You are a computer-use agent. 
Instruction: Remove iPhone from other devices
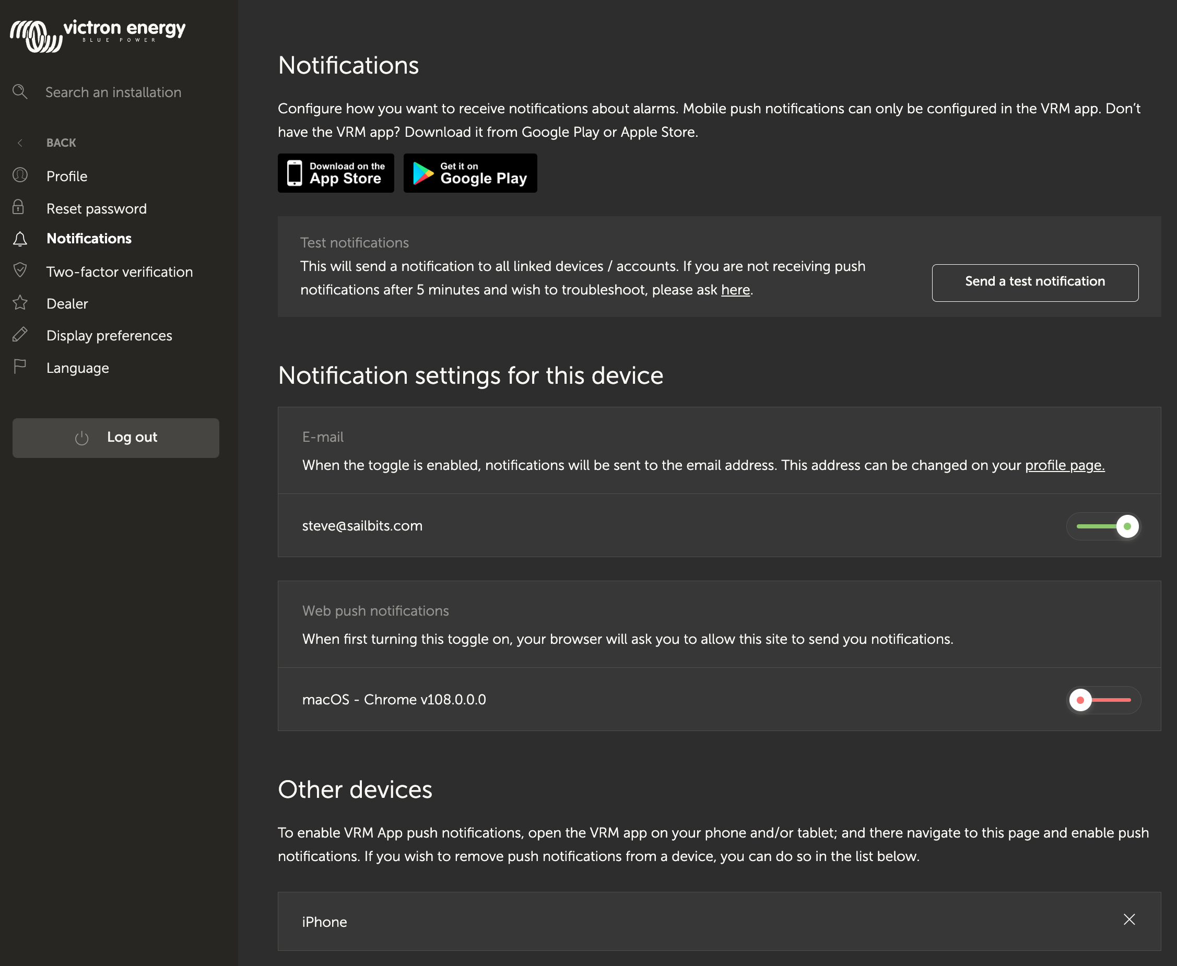pos(1129,919)
